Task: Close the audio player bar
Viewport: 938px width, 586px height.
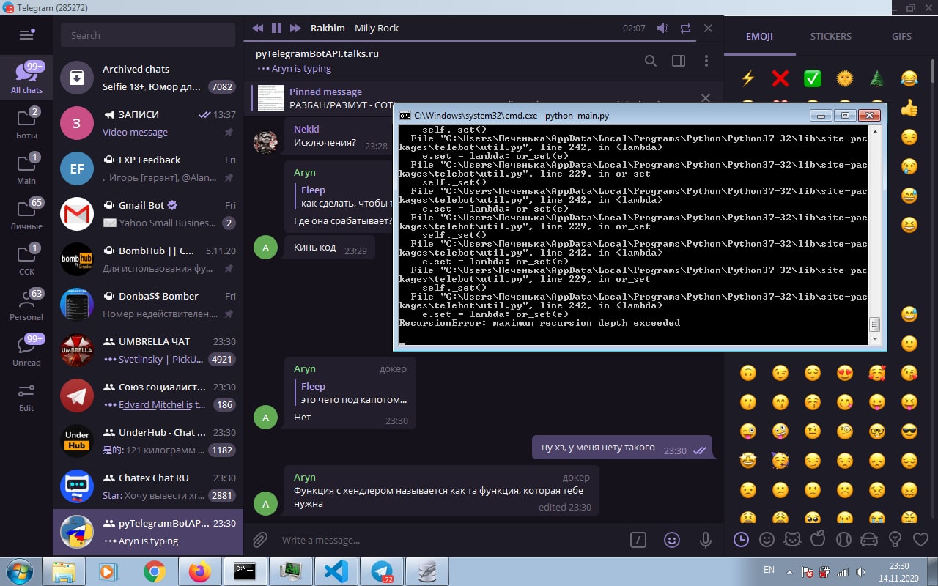Action: 708,28
